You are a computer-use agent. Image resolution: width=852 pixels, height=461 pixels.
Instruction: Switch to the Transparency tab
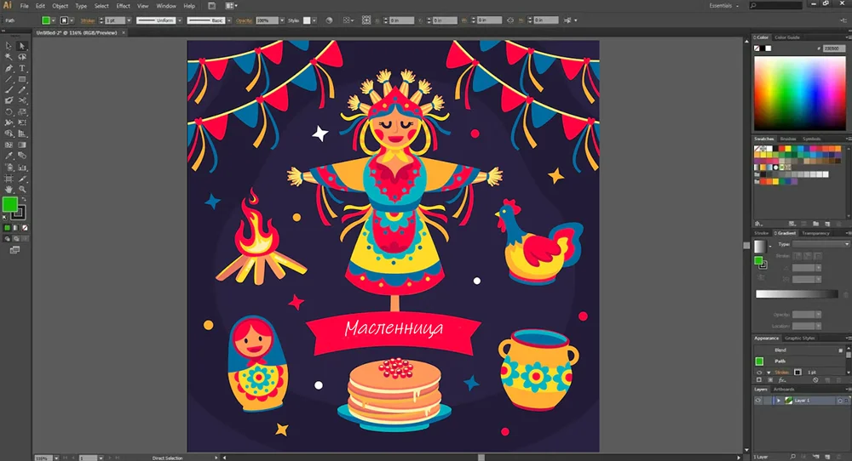coord(815,233)
